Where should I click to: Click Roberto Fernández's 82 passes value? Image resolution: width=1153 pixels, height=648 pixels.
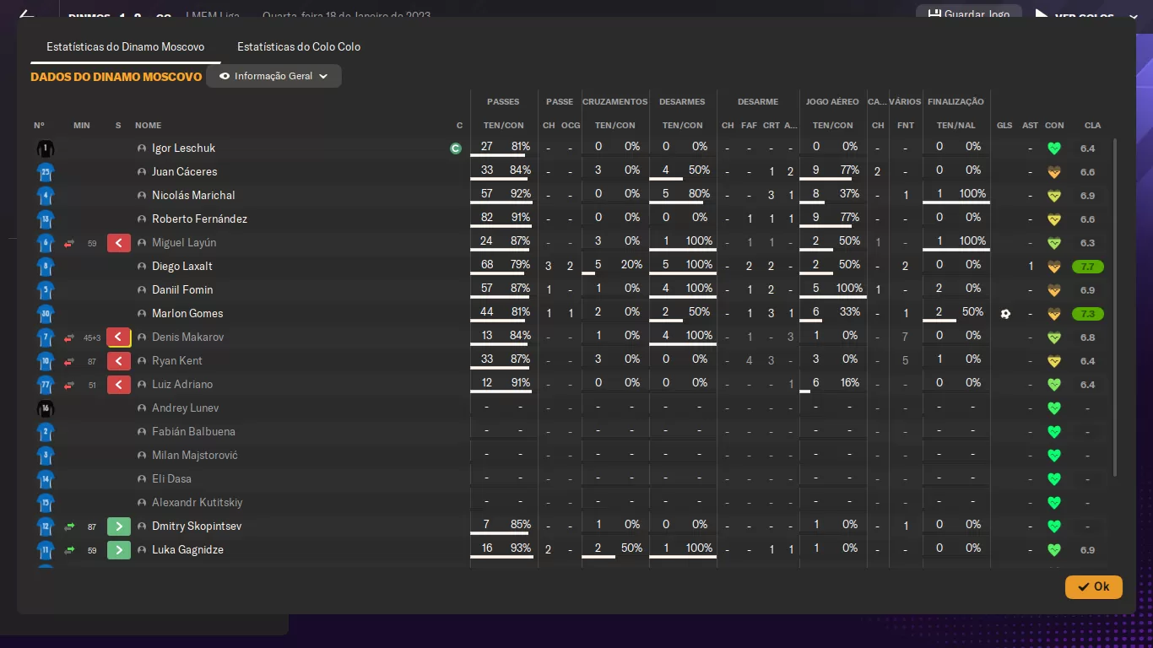click(487, 218)
